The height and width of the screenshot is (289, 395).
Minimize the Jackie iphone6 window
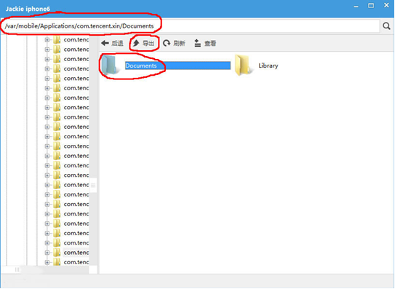[356, 6]
